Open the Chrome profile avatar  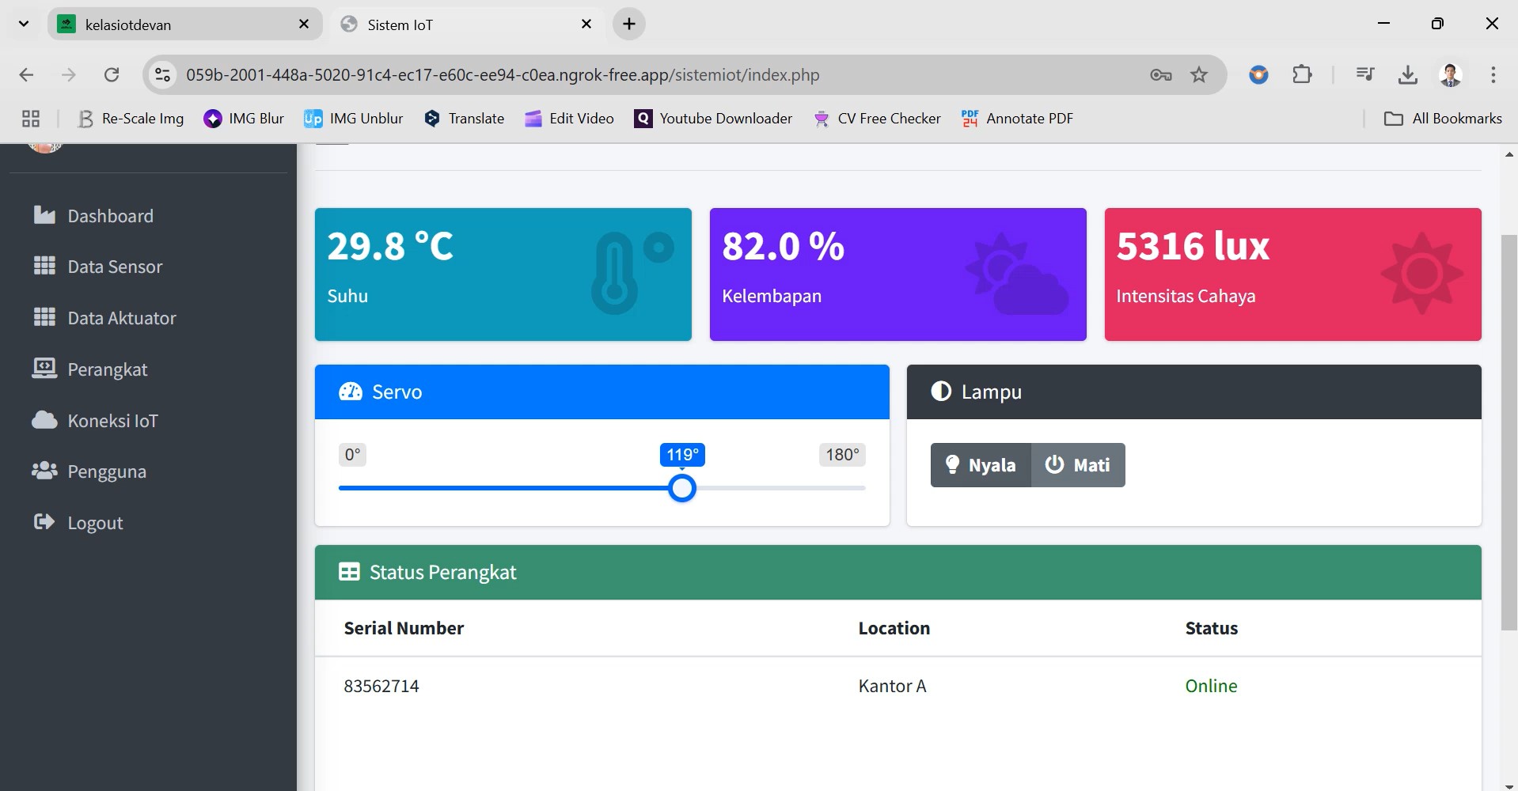(x=1451, y=75)
